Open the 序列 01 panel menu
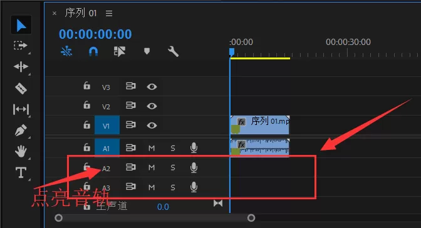The height and width of the screenshot is (228, 421). (109, 13)
